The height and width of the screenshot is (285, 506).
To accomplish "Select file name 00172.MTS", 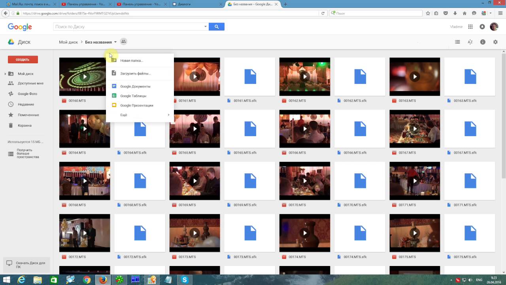I will click(77, 257).
